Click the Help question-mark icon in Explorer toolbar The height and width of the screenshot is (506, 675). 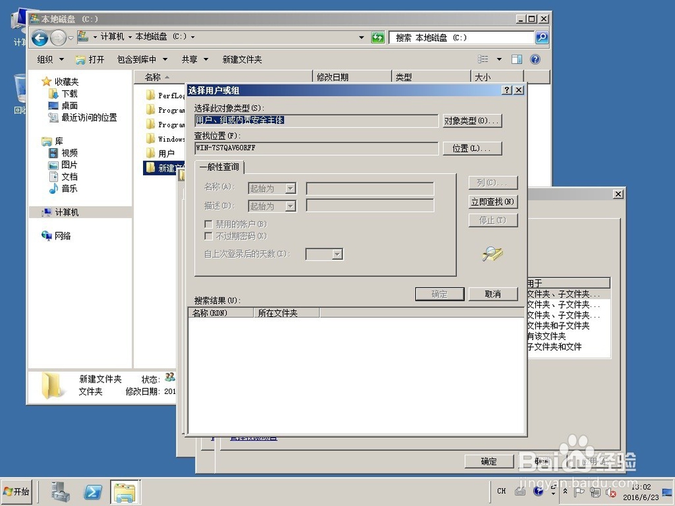(535, 59)
